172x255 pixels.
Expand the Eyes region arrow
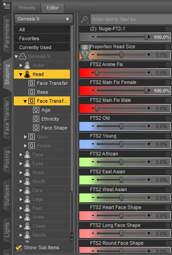point(21,163)
